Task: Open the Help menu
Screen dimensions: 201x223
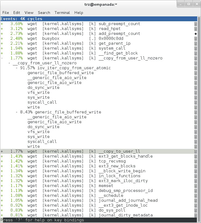Action: (x=79, y=13)
